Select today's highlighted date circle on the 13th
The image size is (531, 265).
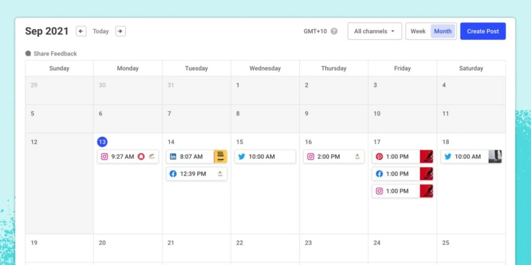102,142
